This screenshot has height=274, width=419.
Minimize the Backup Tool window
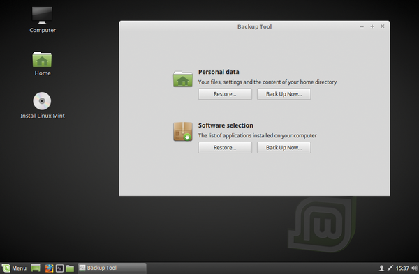(x=362, y=26)
